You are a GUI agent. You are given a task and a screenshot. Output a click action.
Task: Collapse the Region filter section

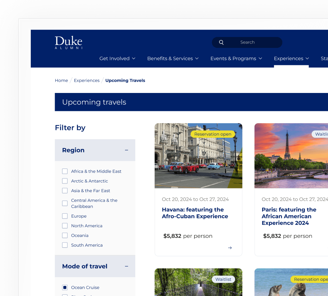point(127,150)
